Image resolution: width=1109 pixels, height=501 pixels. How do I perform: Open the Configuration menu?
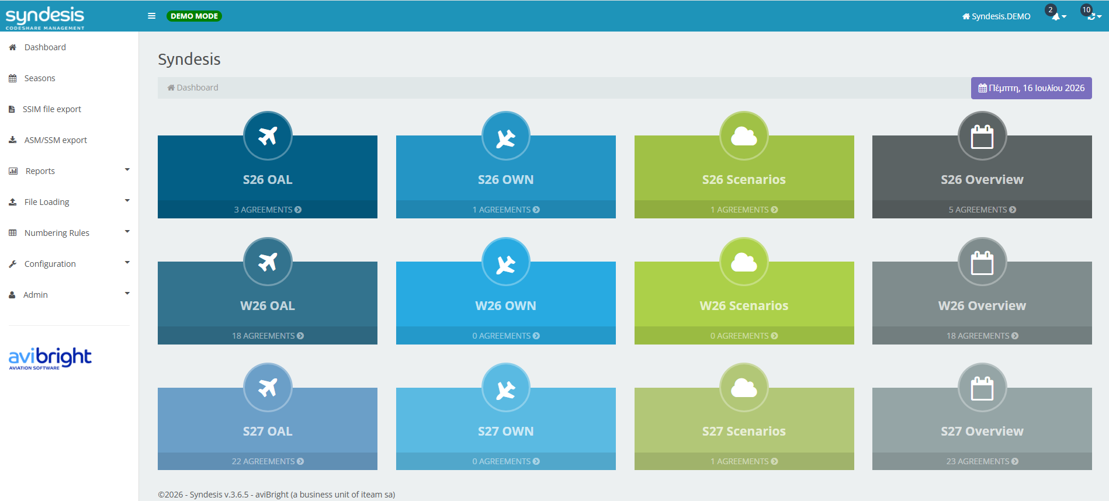pyautogui.click(x=69, y=264)
